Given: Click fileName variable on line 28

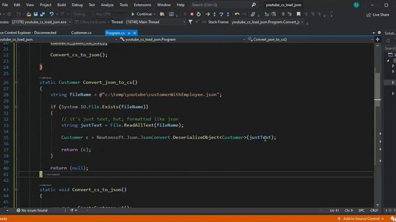Looking at the screenshot, I should (x=80, y=94).
